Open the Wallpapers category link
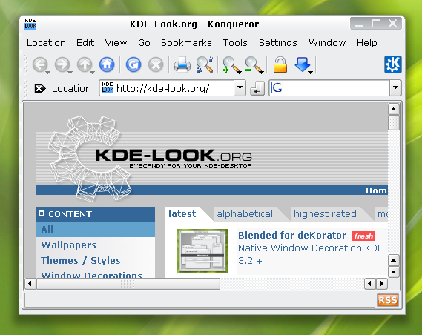Viewport: 422px width, 335px height. 69,245
